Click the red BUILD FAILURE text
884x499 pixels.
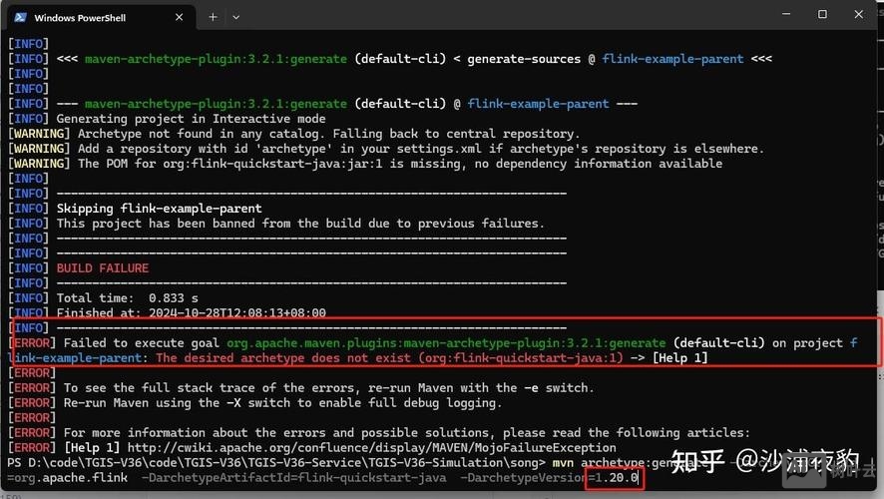tap(102, 268)
